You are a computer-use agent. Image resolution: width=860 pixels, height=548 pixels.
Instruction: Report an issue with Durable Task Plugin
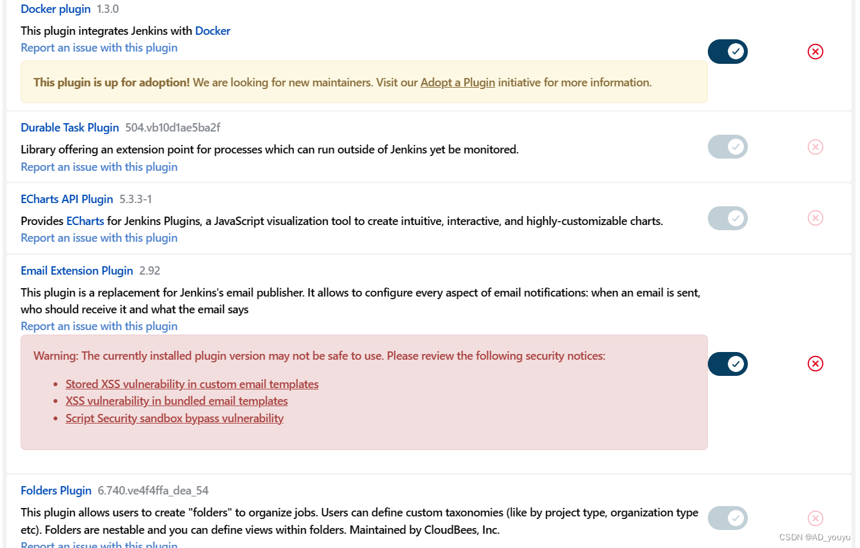click(99, 167)
